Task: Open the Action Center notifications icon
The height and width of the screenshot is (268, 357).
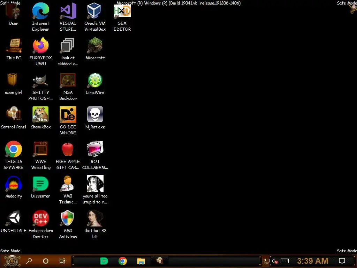Action: point(342,261)
